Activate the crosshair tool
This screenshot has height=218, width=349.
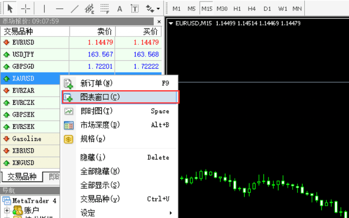point(25,9)
